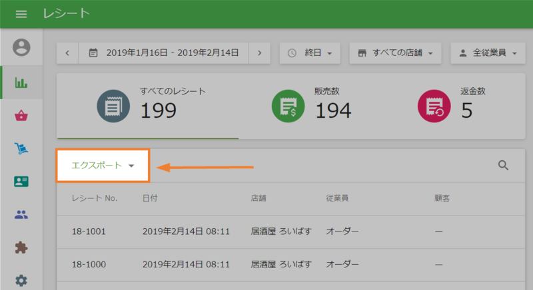
Task: Click the search magnifier icon
Action: click(x=503, y=165)
